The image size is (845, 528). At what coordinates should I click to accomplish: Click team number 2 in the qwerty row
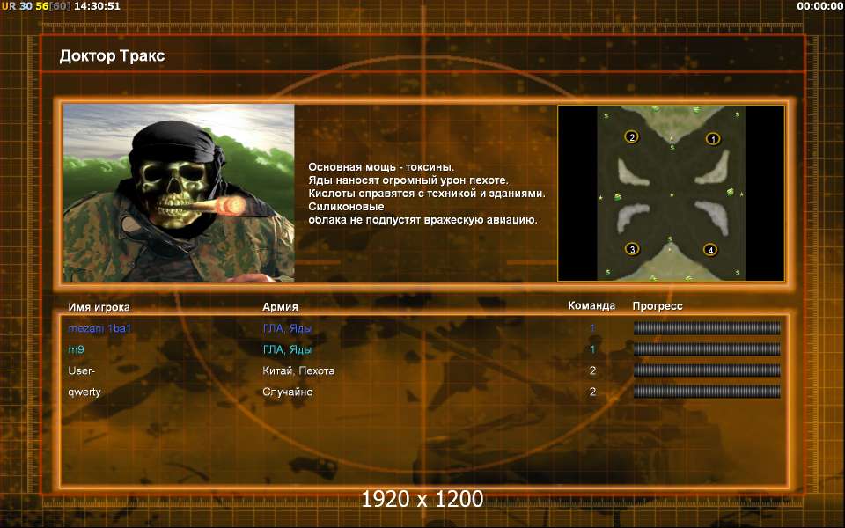pos(592,392)
